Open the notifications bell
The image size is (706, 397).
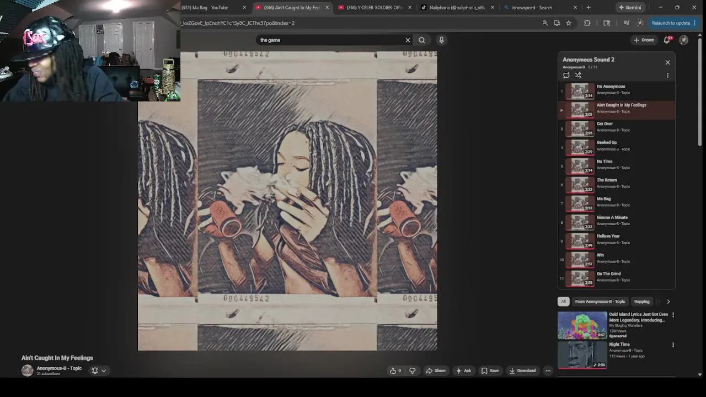[667, 40]
